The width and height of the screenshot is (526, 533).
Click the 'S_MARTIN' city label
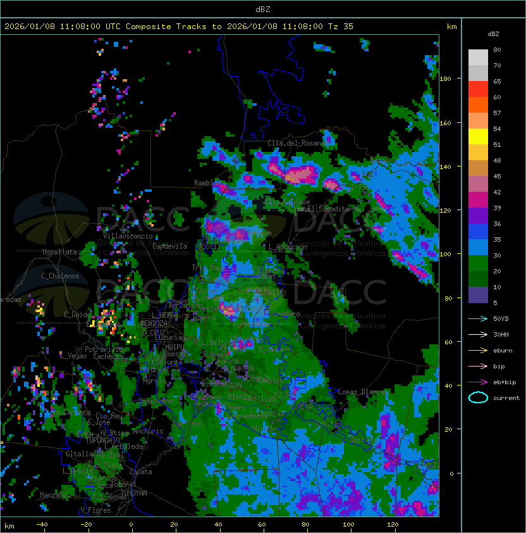(239, 369)
